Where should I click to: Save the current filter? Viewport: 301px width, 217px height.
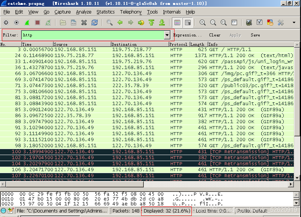pyautogui.click(x=255, y=35)
